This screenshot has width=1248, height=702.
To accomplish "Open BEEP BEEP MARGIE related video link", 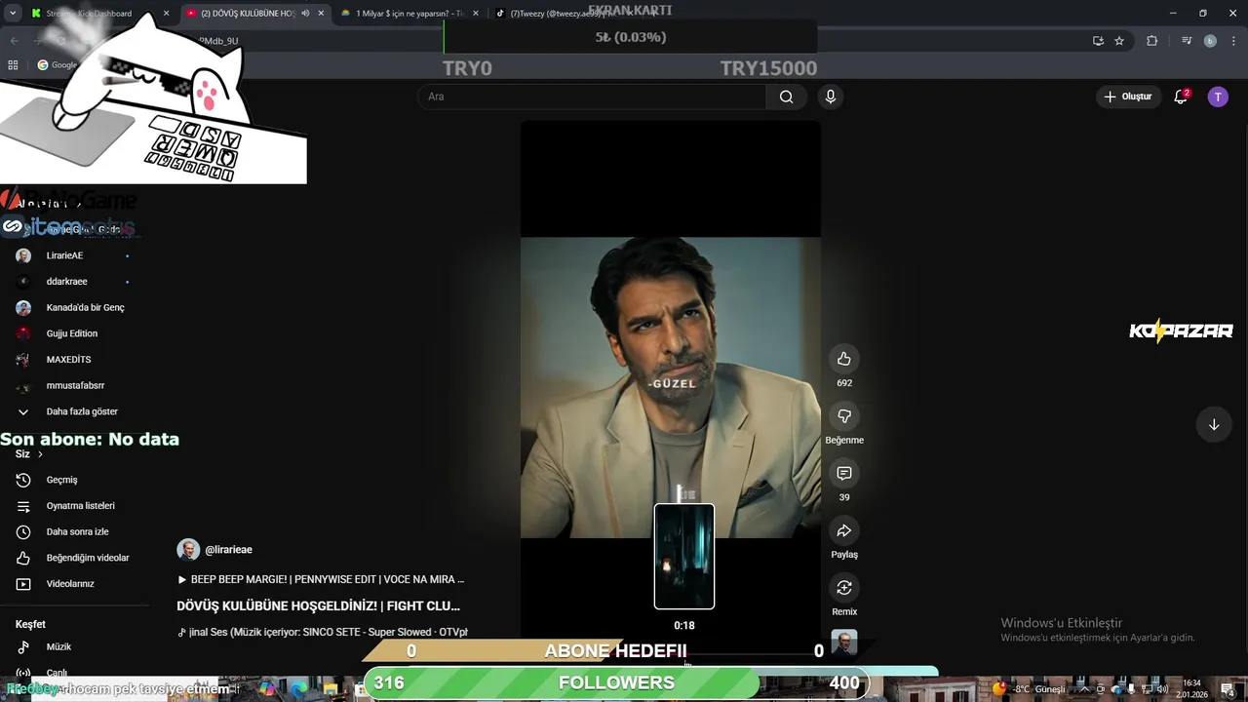I will click(x=321, y=579).
